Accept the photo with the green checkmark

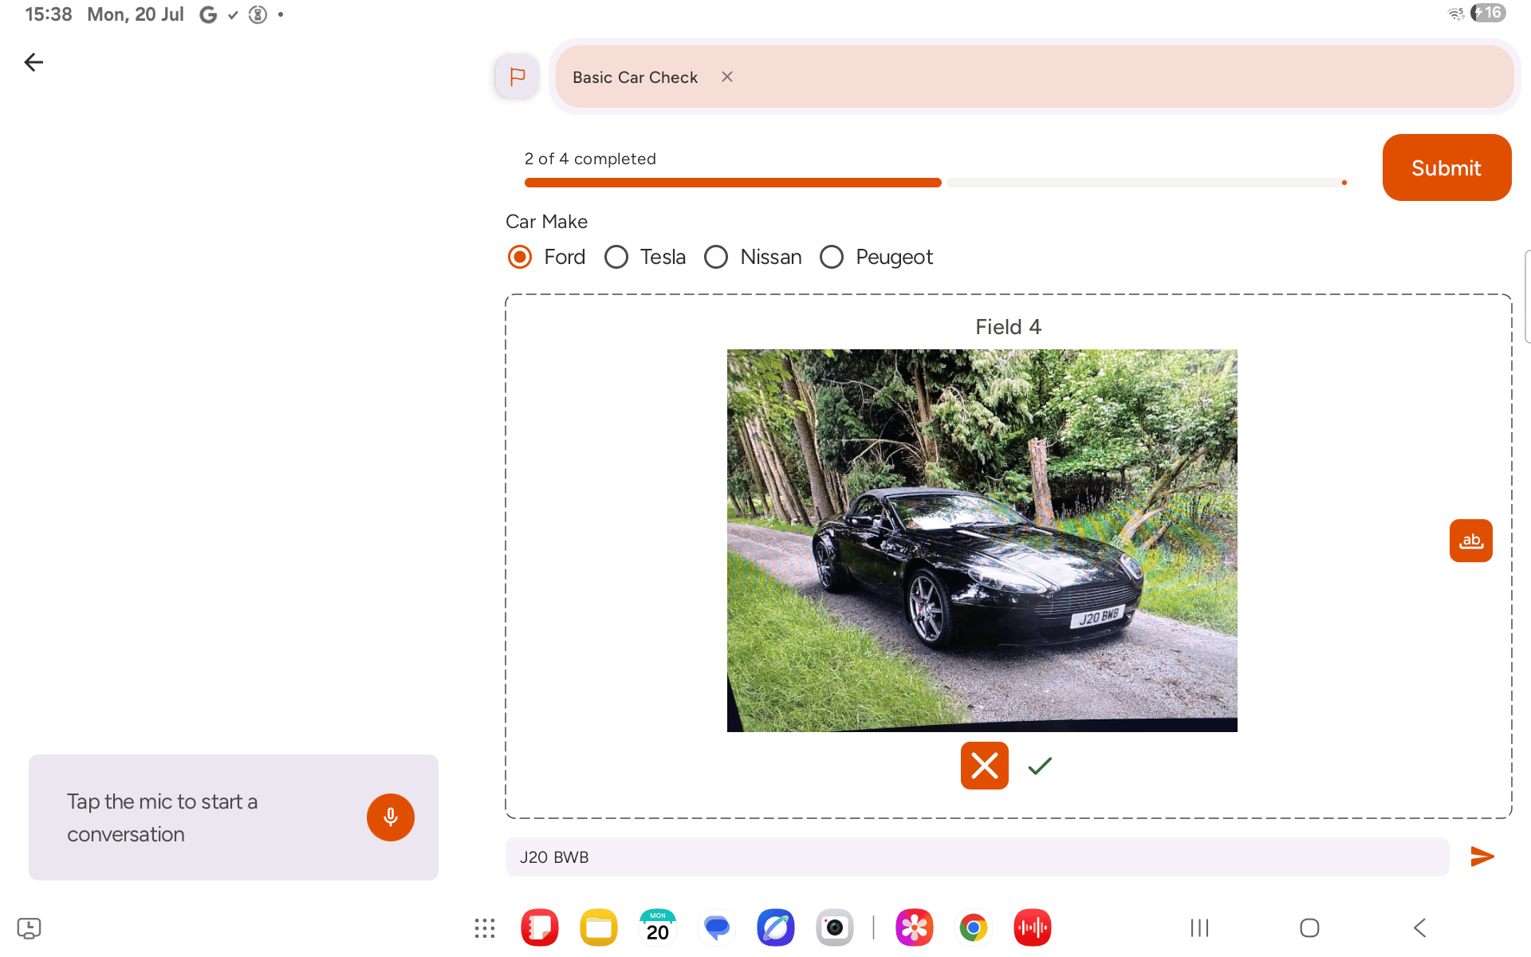click(1040, 766)
